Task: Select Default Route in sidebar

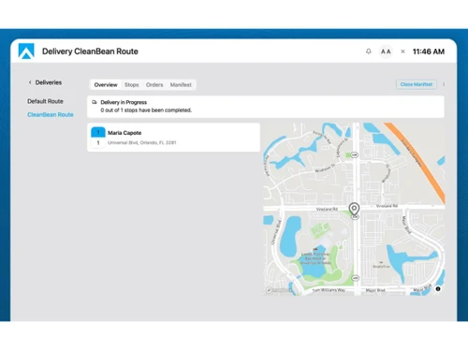Action: pos(45,101)
